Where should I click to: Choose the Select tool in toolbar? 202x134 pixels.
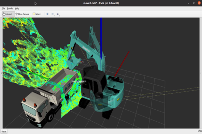pos(36,14)
